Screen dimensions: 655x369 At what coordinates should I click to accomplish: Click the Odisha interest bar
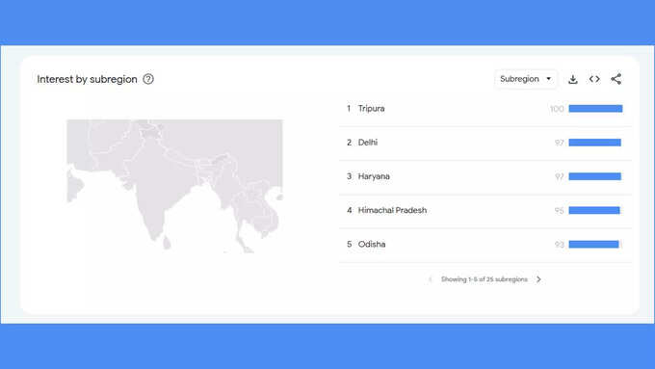pos(593,244)
